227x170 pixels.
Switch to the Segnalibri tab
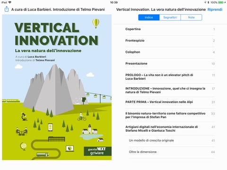pos(170,17)
